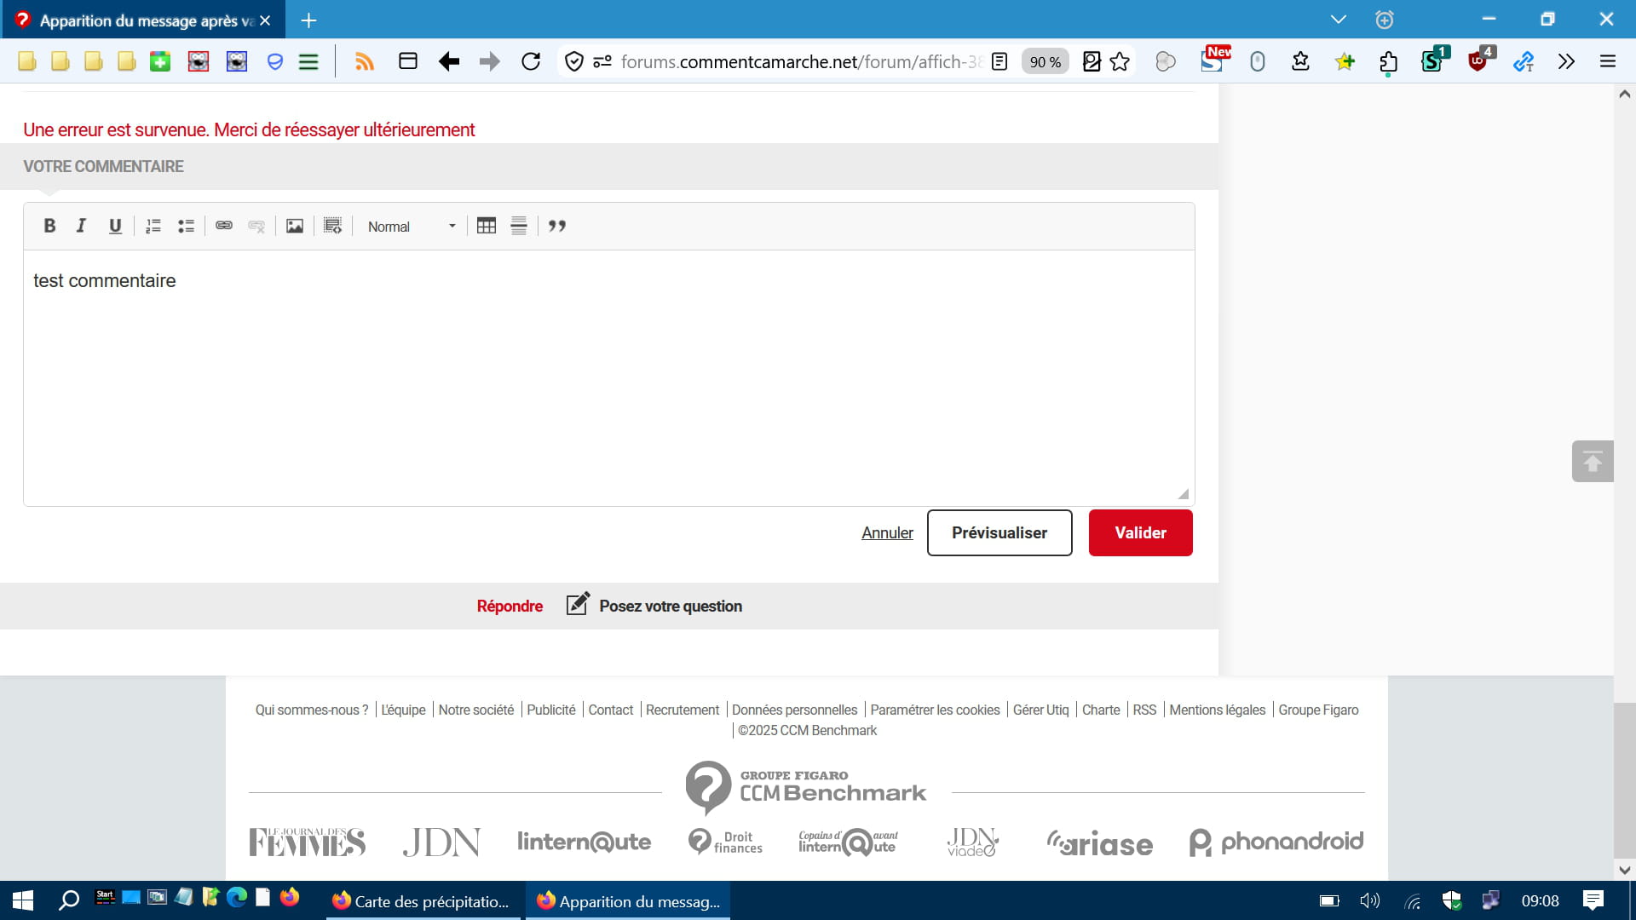
Task: Insert a bulleted list
Action: click(186, 226)
